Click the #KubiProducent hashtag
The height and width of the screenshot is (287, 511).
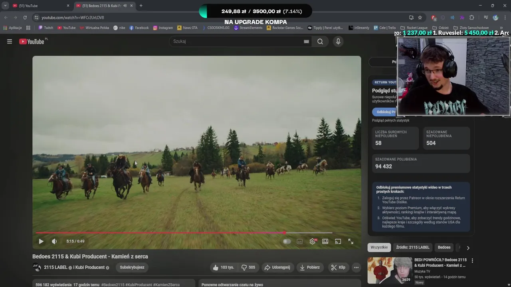[140, 285]
